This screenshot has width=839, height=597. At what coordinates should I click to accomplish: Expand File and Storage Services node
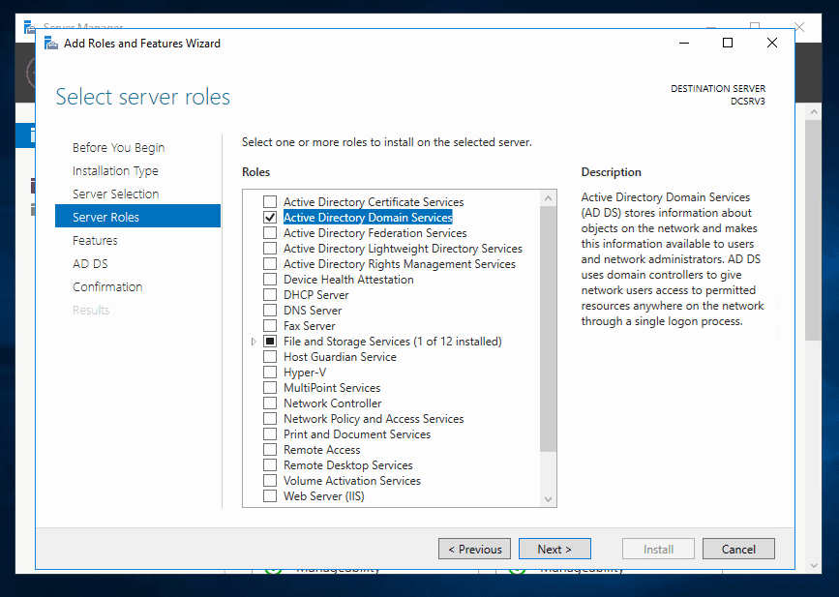point(254,342)
